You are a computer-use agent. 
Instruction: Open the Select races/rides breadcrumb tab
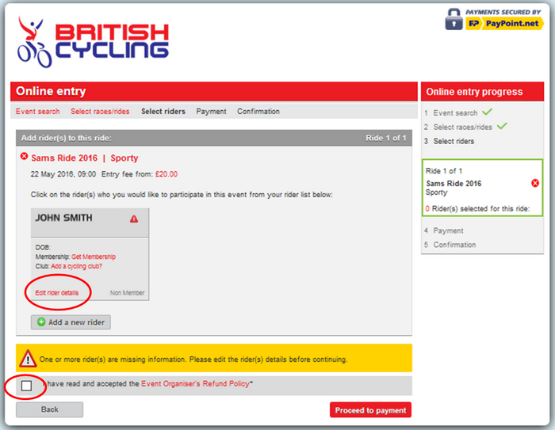point(100,112)
